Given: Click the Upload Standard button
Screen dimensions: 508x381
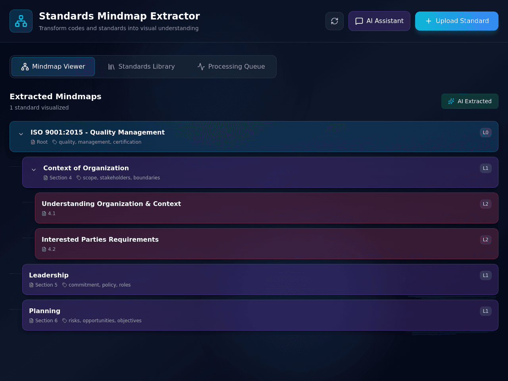Looking at the screenshot, I should 457,21.
